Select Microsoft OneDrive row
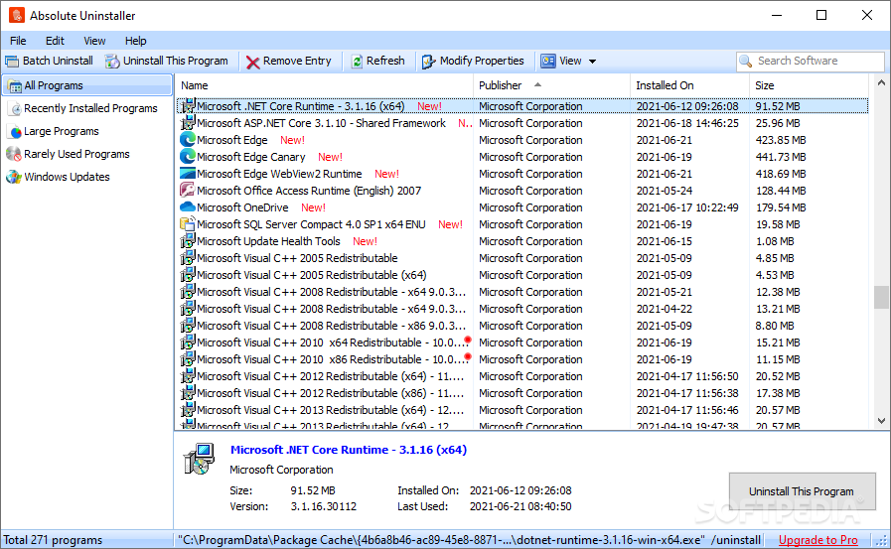Screen dimensions: 891x549 click(522, 207)
